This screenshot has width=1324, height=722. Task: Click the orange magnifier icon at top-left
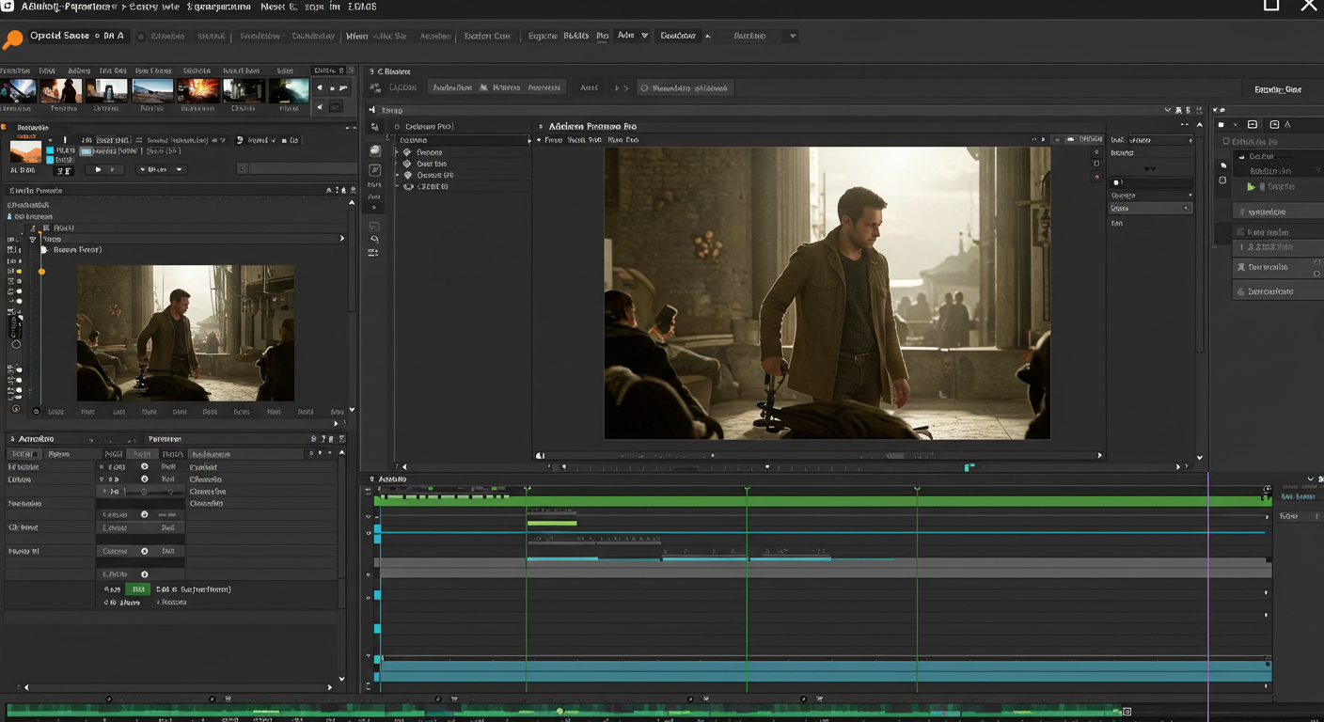point(12,39)
